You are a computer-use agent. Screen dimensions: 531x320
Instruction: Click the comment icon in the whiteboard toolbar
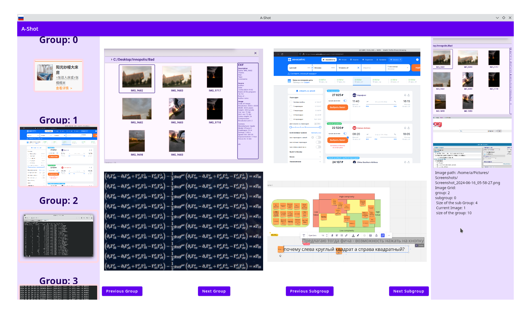click(x=370, y=235)
